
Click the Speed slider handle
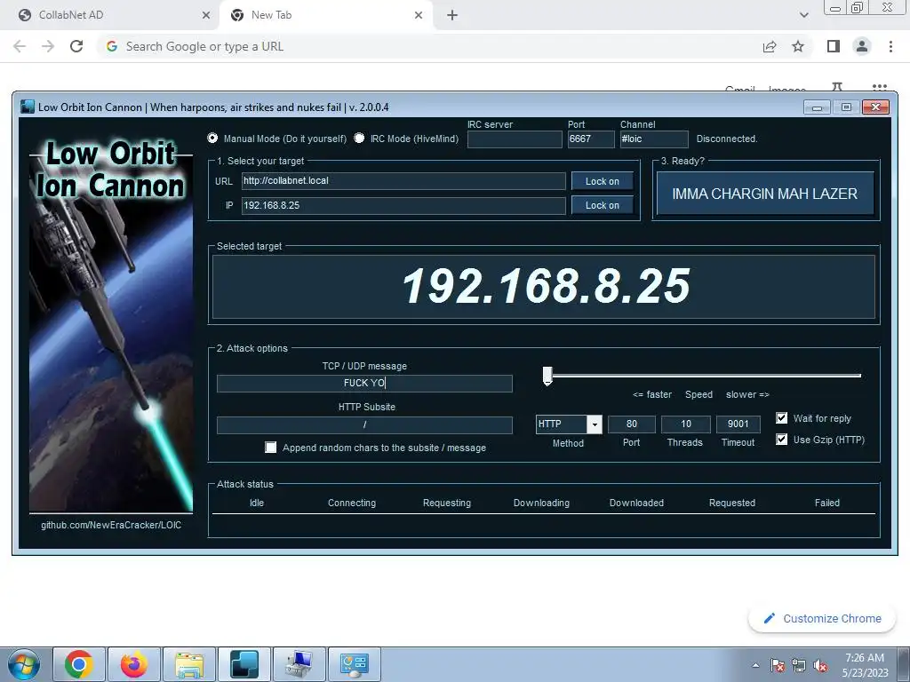click(547, 376)
